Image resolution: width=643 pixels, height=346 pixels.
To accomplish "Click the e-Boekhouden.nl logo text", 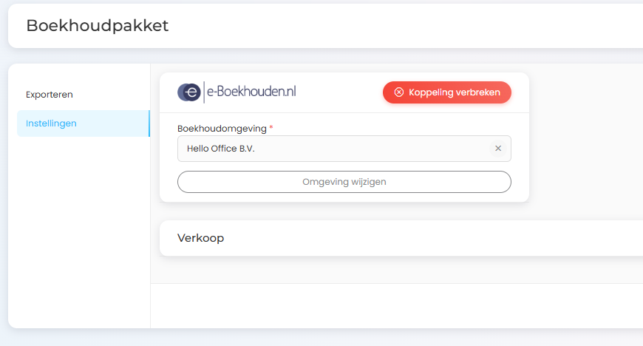I will 251,92.
